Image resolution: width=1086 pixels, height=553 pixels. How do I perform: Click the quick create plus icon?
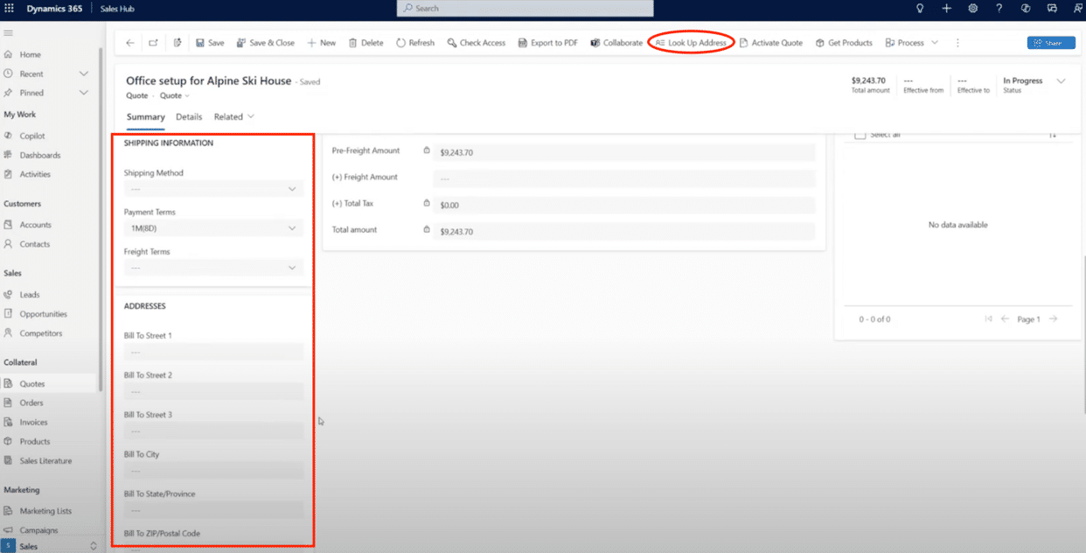click(x=946, y=8)
